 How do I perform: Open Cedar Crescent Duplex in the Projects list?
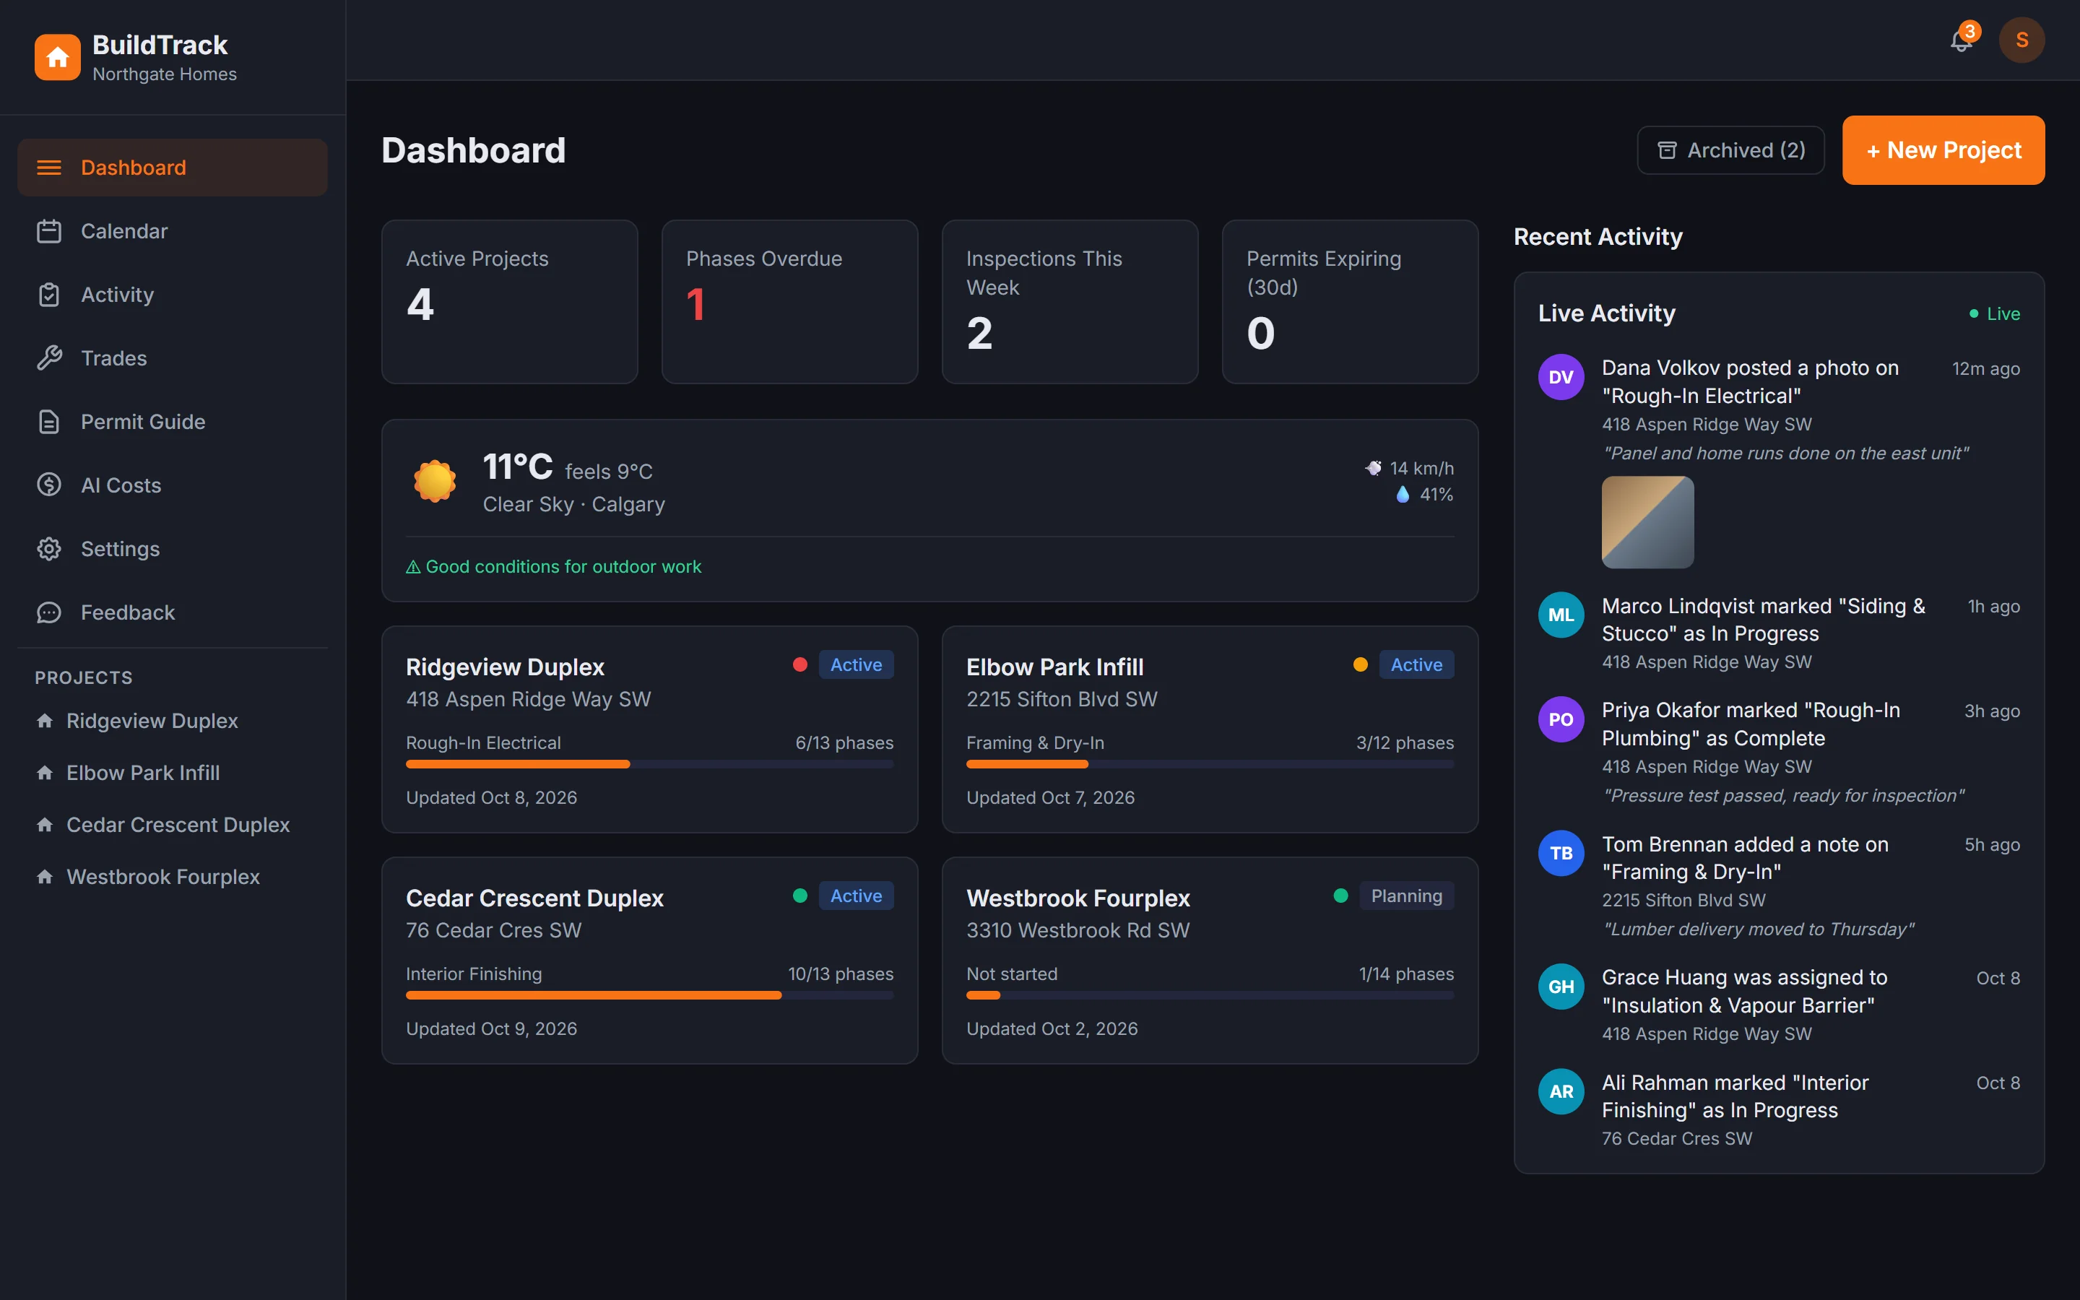172,825
